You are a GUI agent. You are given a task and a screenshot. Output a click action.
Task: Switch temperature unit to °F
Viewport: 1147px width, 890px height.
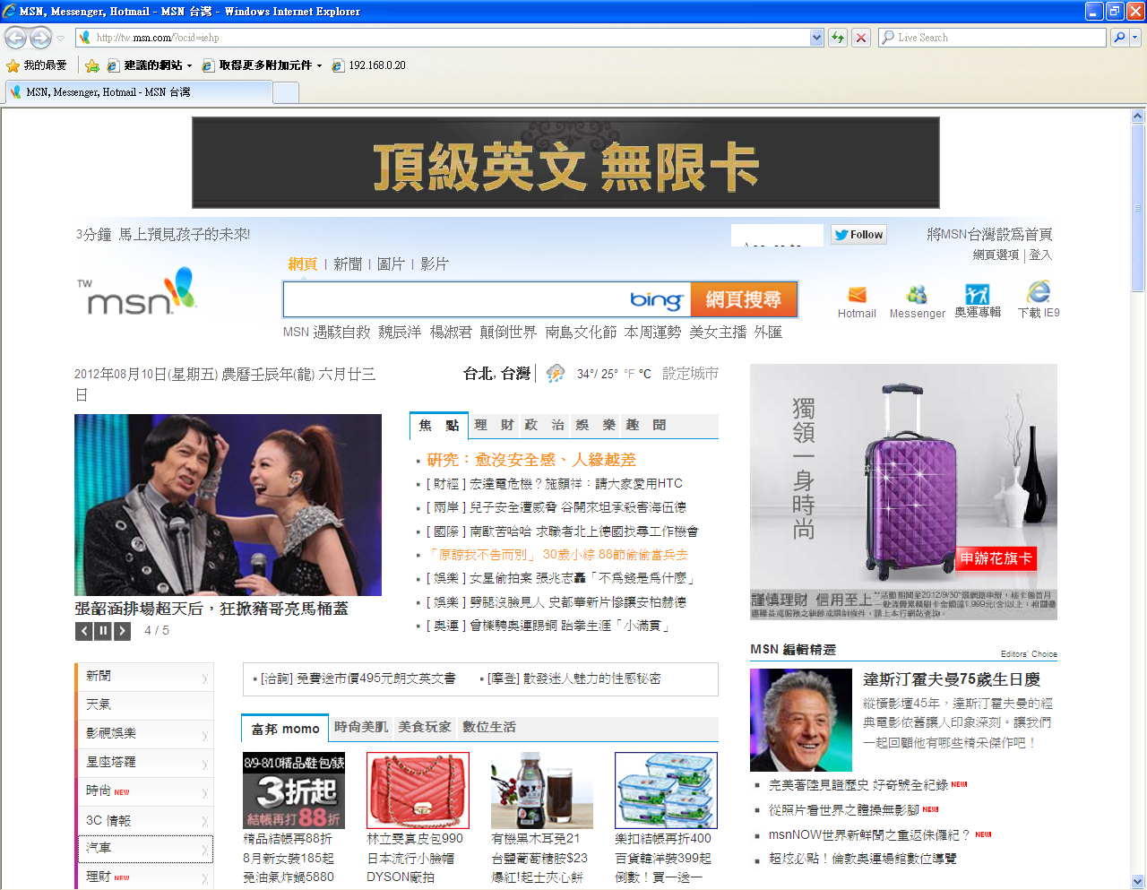coord(629,374)
